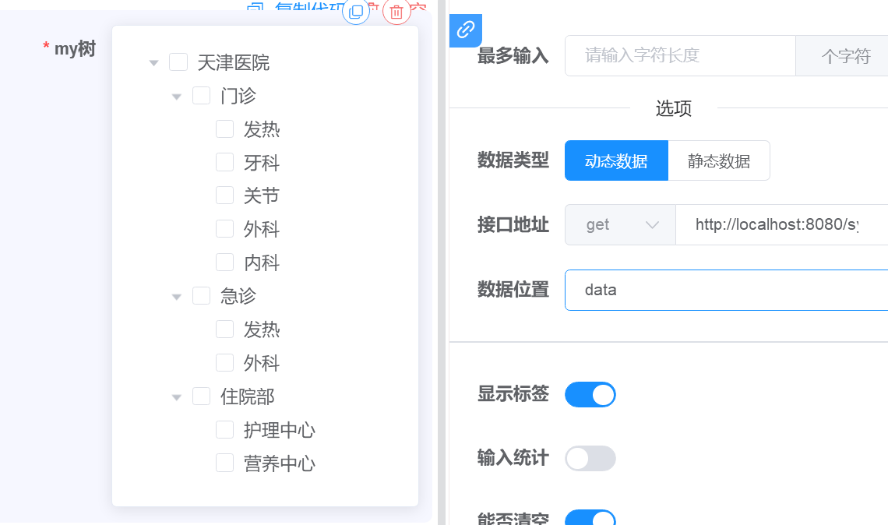Viewport: 888px width, 525px height.
Task: Enable the 输入统计 switch
Action: 590,458
